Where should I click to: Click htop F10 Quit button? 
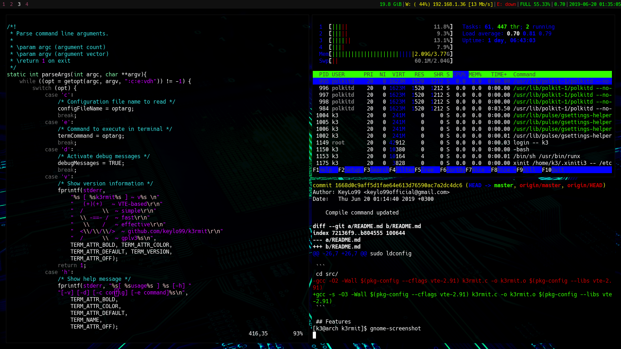click(x=553, y=170)
